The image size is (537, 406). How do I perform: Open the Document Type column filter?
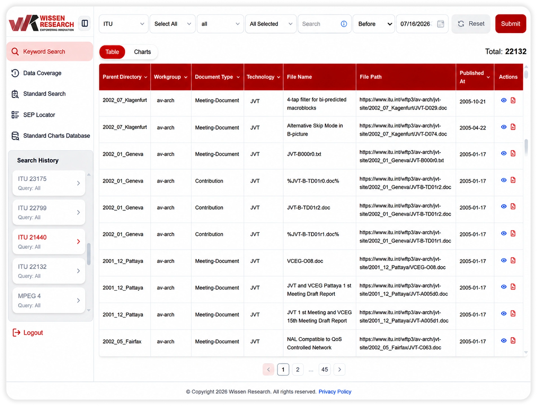(238, 77)
